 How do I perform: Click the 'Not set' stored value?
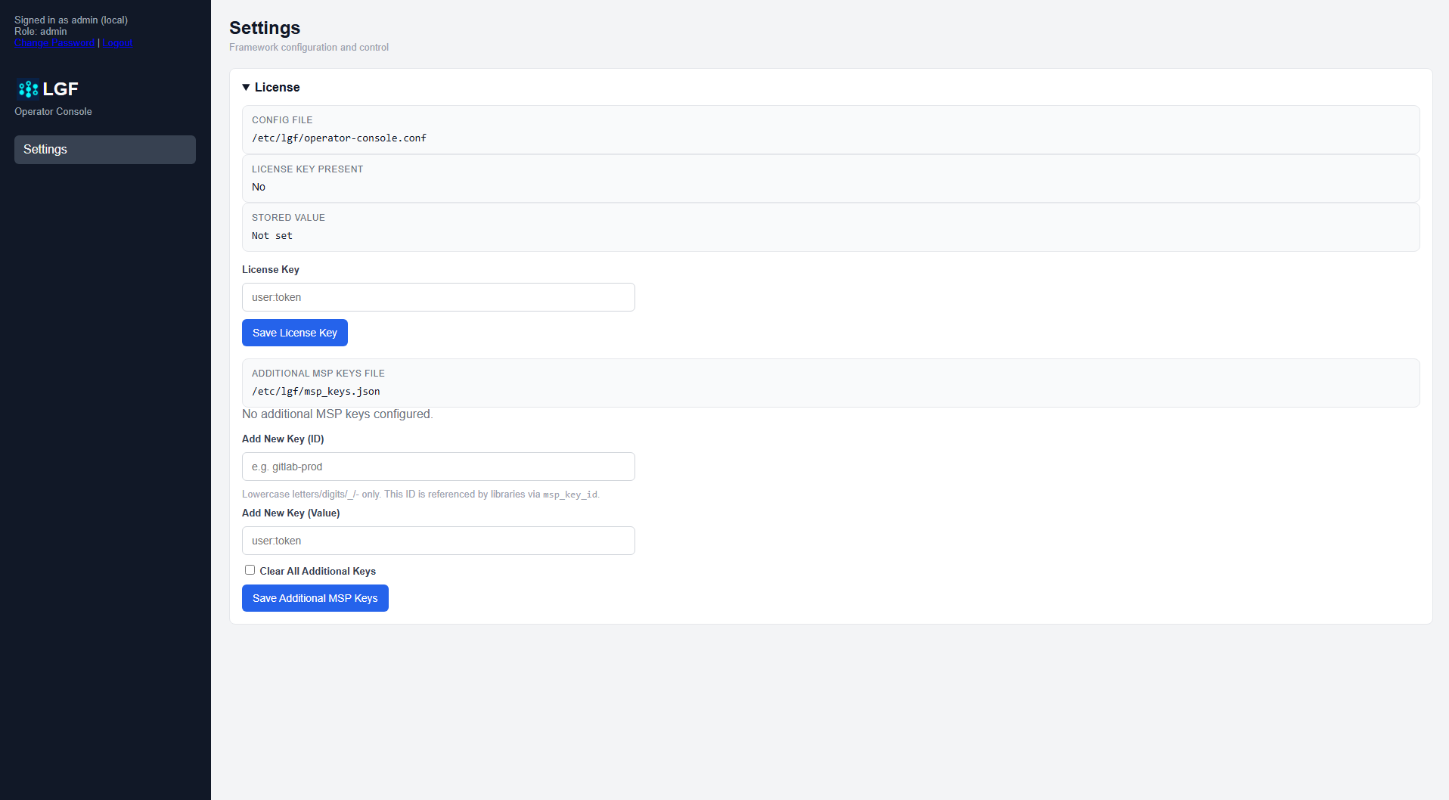pos(272,236)
